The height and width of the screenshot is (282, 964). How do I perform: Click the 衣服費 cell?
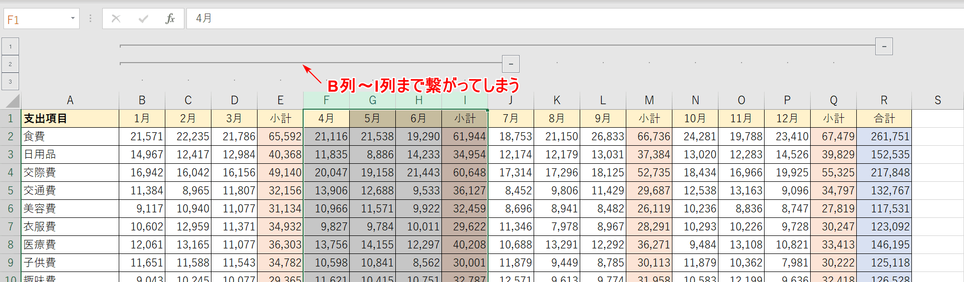click(x=70, y=227)
